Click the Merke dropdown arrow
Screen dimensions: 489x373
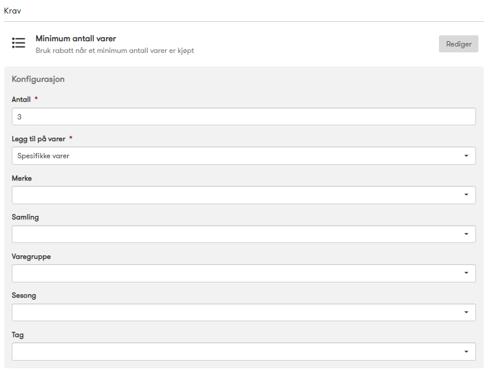tap(466, 195)
